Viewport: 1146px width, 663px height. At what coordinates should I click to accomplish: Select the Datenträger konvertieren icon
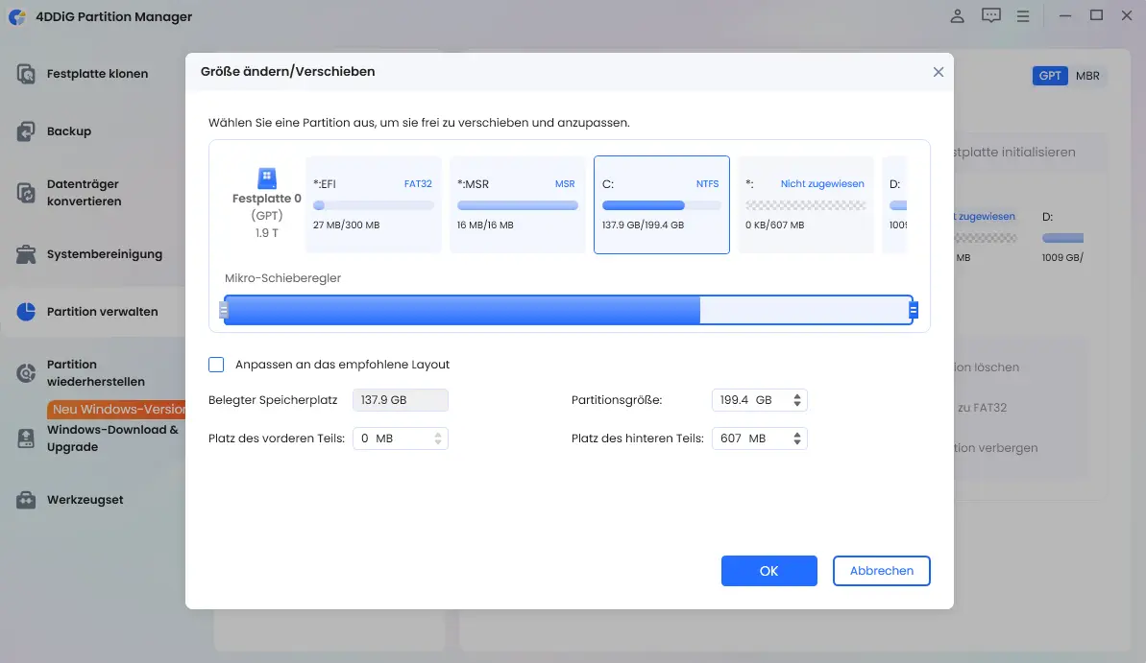pyautogui.click(x=26, y=193)
